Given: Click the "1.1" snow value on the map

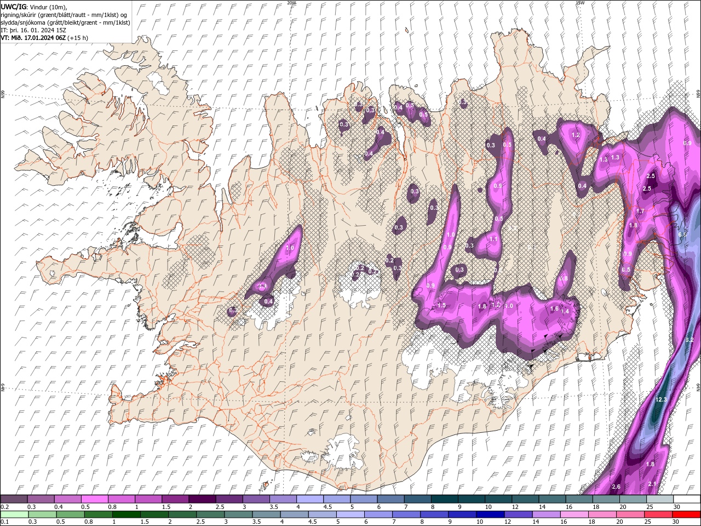Looking at the screenshot, I should (x=493, y=239).
